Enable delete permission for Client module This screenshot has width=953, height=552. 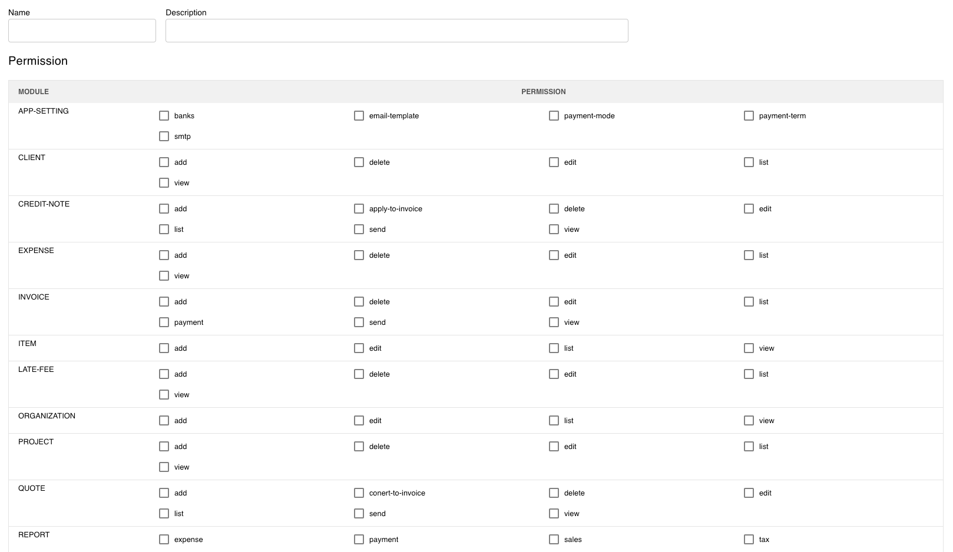(x=359, y=162)
